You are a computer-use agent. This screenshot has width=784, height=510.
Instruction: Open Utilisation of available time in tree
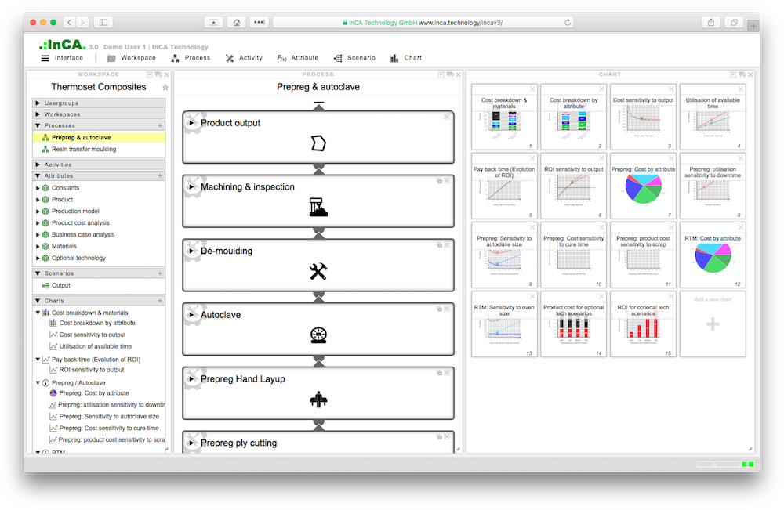click(x=95, y=346)
